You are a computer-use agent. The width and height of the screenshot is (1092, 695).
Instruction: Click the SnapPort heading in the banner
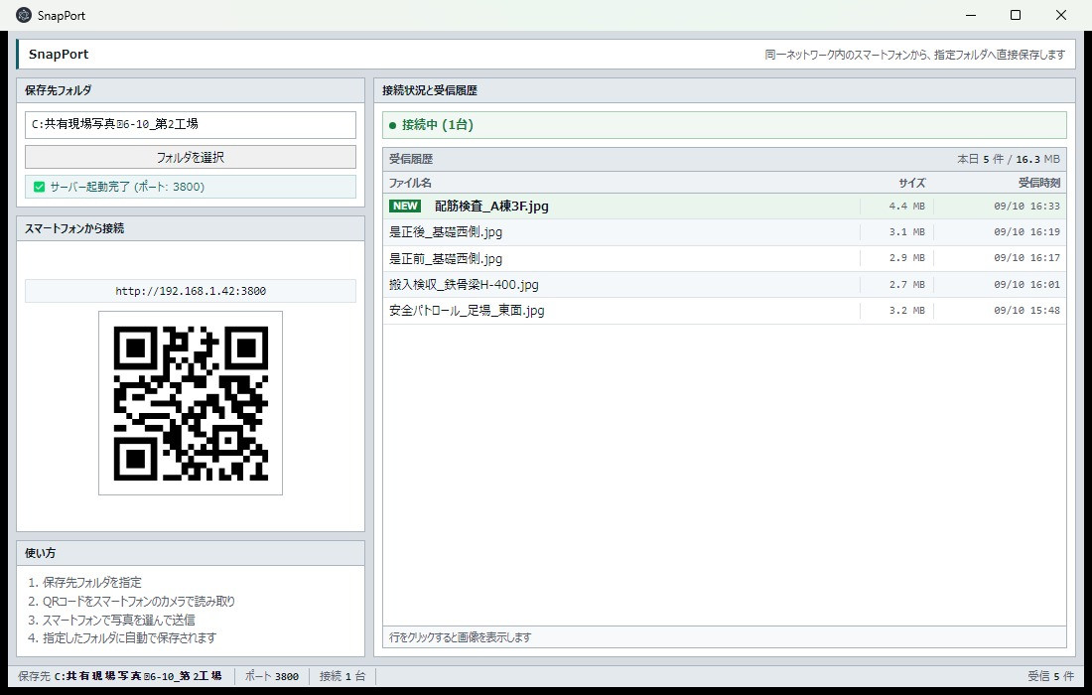click(x=59, y=55)
